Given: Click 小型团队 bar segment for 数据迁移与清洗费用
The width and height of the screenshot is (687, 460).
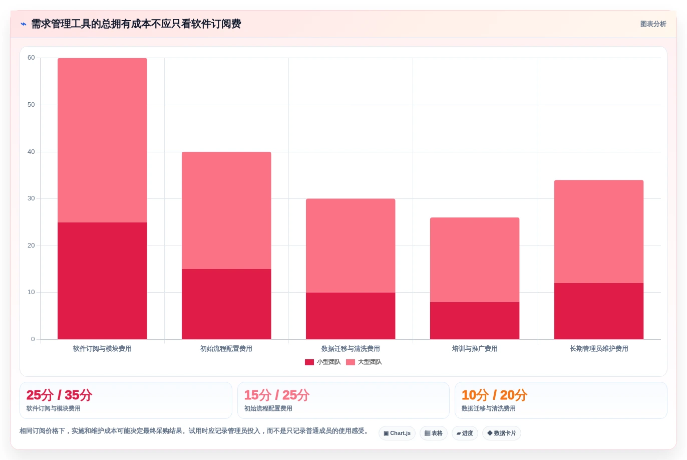Looking at the screenshot, I should 351,316.
